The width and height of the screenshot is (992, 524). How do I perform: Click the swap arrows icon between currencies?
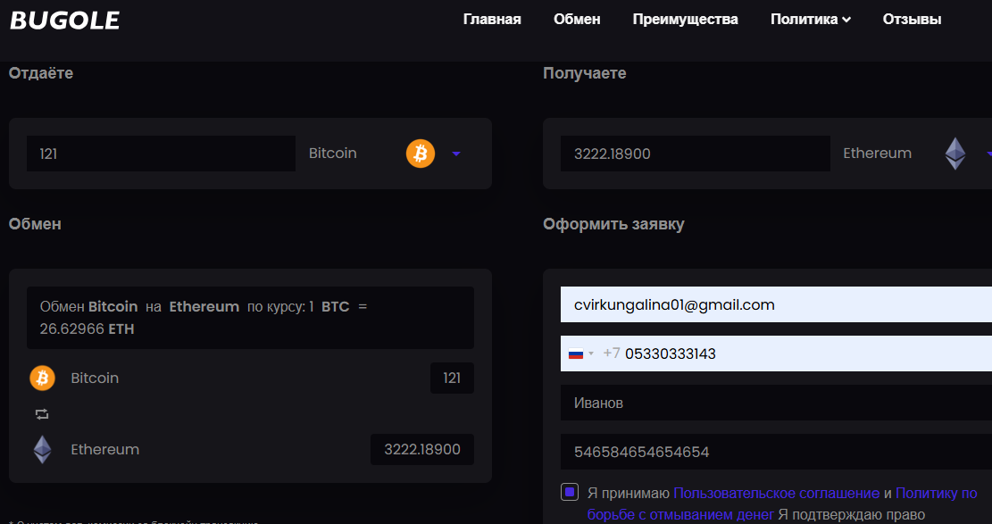pyautogui.click(x=42, y=414)
